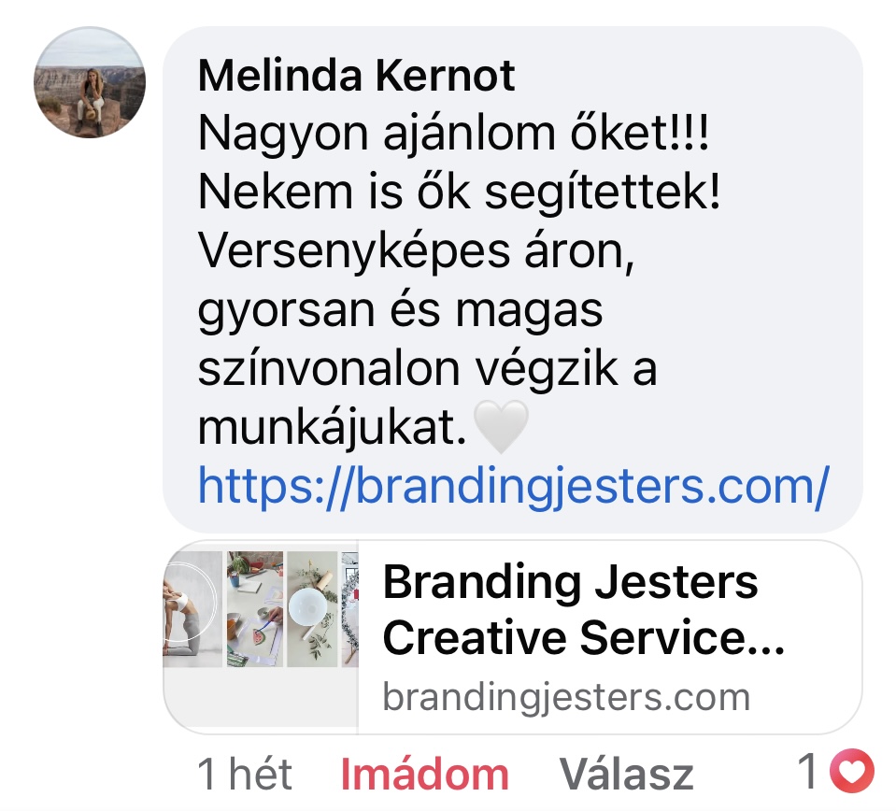Screen dimensions: 896x811
Task: Click the brandingjesters.com domain in the preview card
Action: pyautogui.click(x=566, y=697)
